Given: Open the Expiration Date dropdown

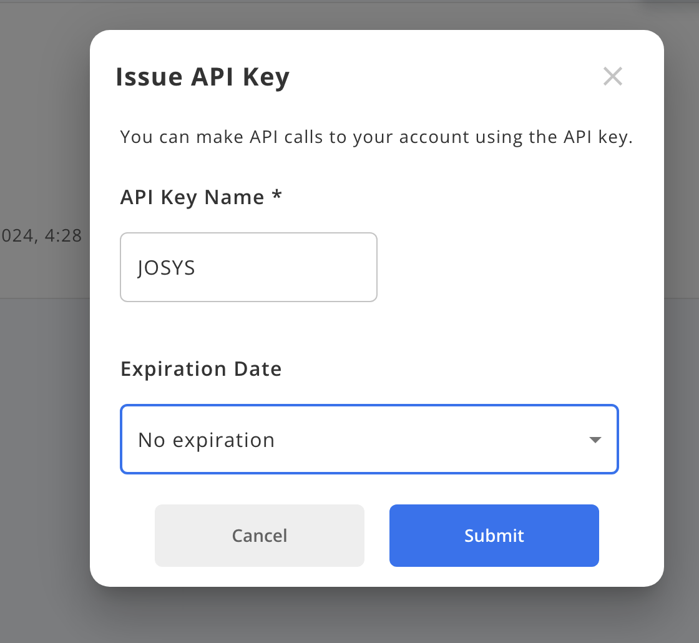Looking at the screenshot, I should click(x=368, y=439).
